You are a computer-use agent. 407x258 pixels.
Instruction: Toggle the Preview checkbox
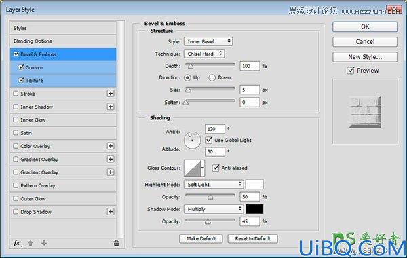pos(351,71)
